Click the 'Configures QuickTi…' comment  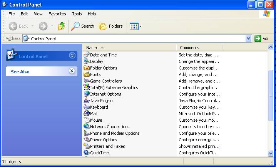(x=198, y=153)
